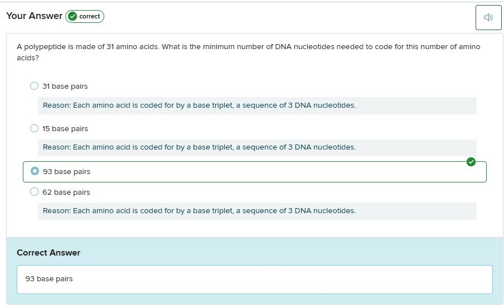Select the 93 base pairs radio button
The width and height of the screenshot is (504, 308).
(35, 171)
